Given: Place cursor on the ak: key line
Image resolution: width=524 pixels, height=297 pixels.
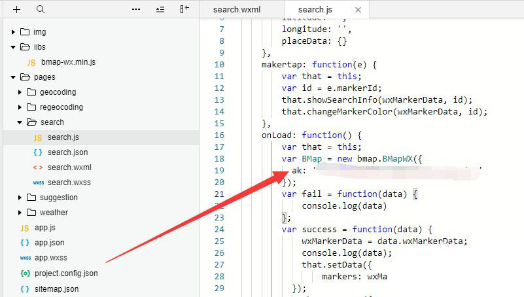Looking at the screenshot, I should point(298,171).
